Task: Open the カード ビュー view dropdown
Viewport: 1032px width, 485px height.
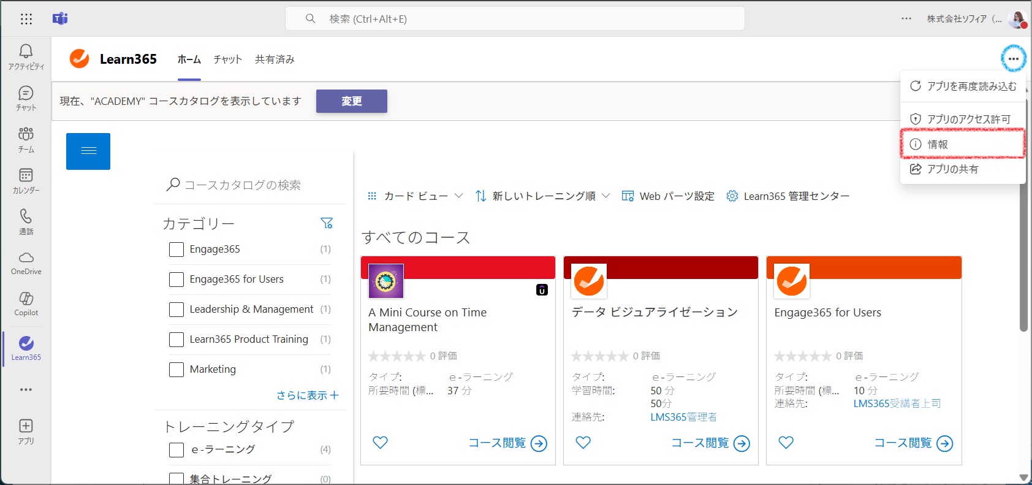Action: point(415,196)
